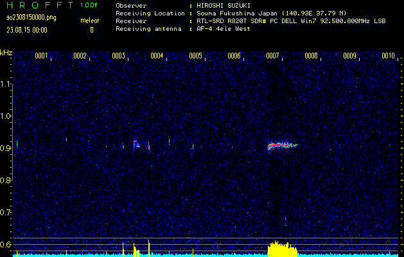Select the 0.9 frequency axis label
Image resolution: width=404 pixels, height=257 pixels.
(6, 148)
